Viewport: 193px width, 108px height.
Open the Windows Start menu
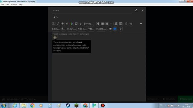tap(4, 106)
